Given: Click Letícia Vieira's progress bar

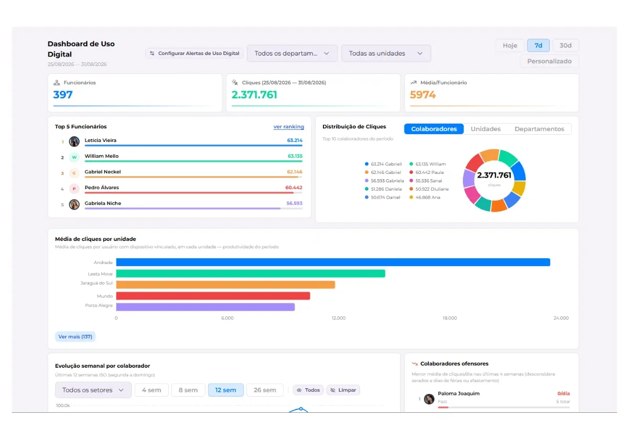Looking at the screenshot, I should coord(193,145).
